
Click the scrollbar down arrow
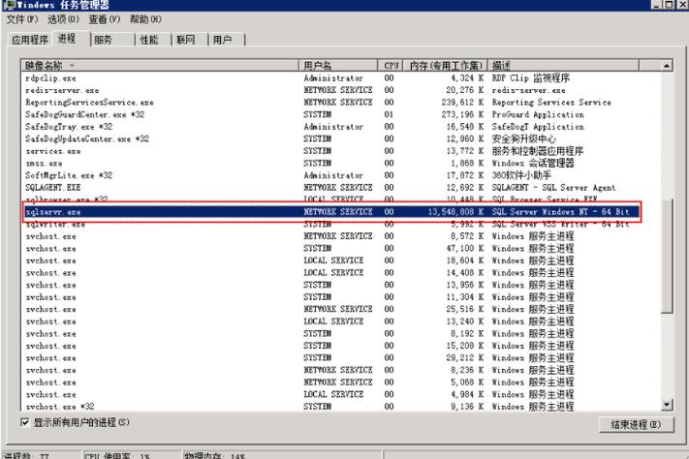pos(667,405)
